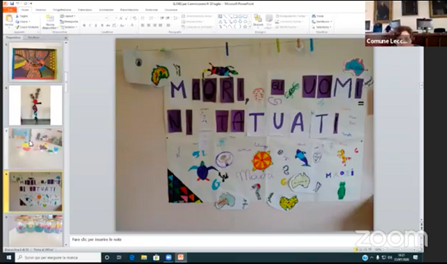Click the orange File button
This screenshot has height=264, width=447.
point(10,10)
